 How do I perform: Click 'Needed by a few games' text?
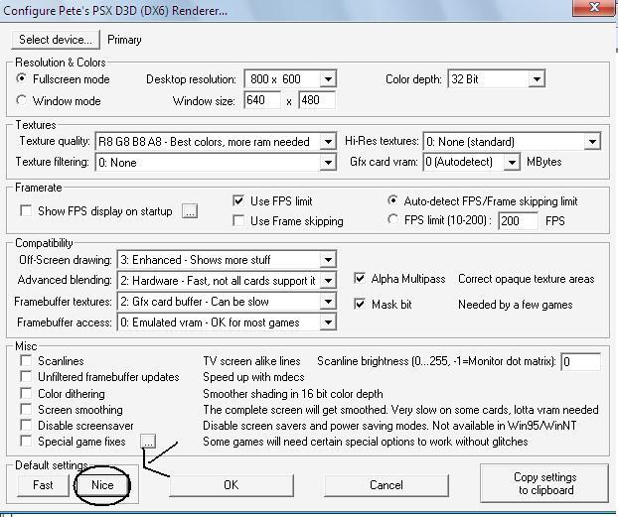(x=515, y=305)
